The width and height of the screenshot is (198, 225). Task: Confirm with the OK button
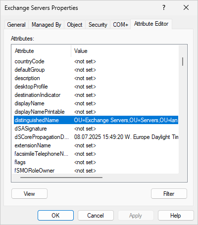click(x=55, y=216)
